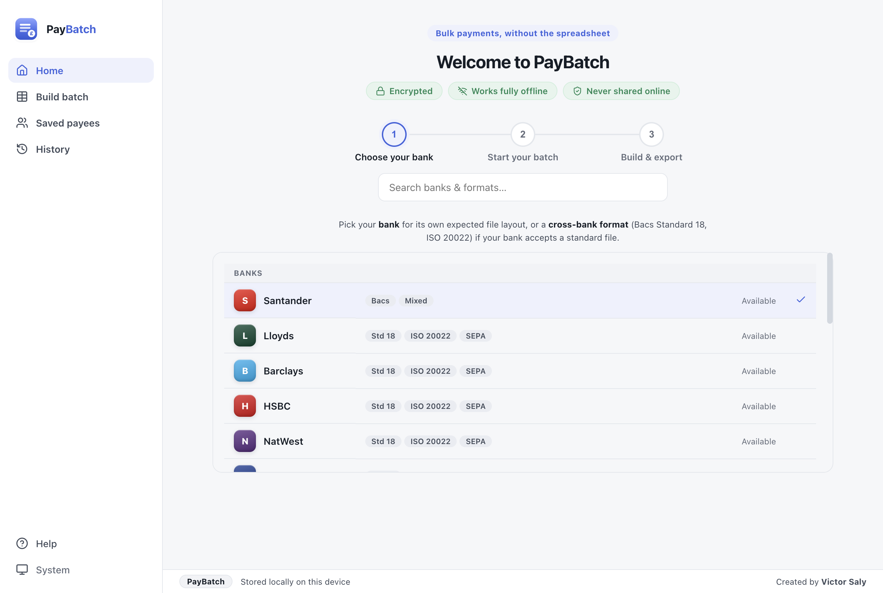Click the Lloyds green L icon
The height and width of the screenshot is (593, 883).
tap(245, 335)
